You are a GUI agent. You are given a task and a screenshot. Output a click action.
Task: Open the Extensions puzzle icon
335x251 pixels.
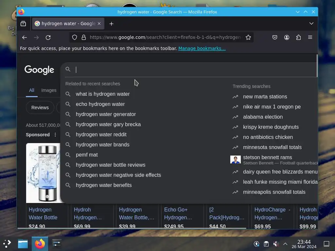tap(298, 37)
